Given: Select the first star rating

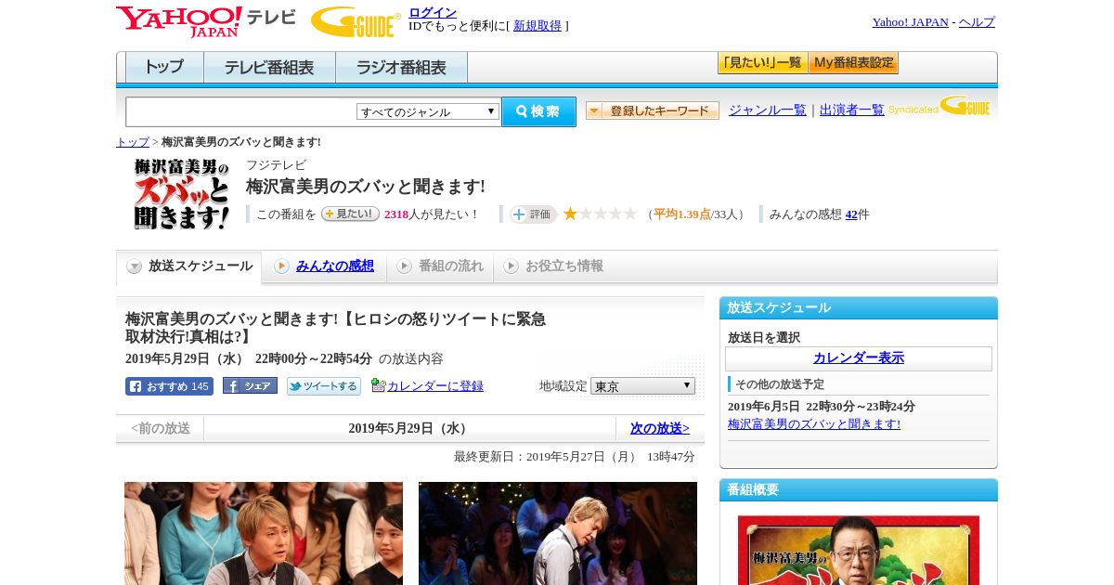Looking at the screenshot, I should click(570, 214).
